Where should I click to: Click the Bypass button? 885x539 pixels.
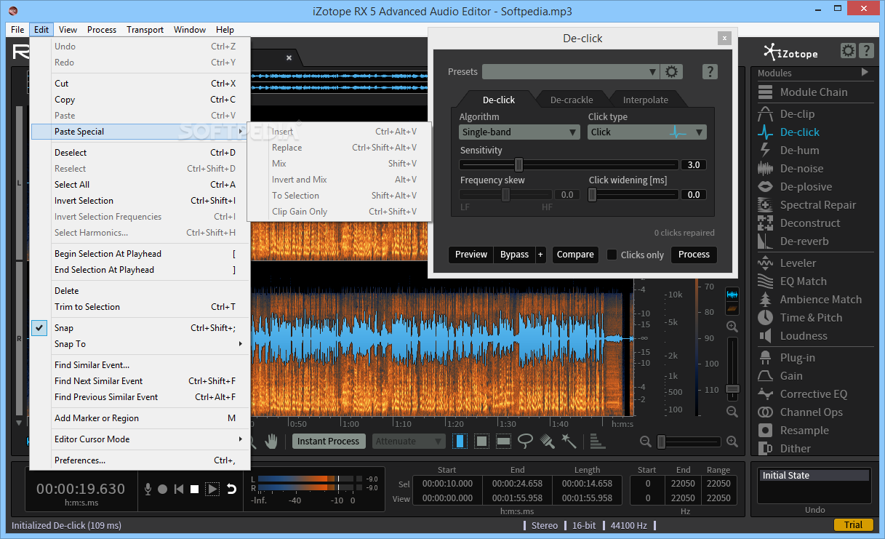(514, 255)
